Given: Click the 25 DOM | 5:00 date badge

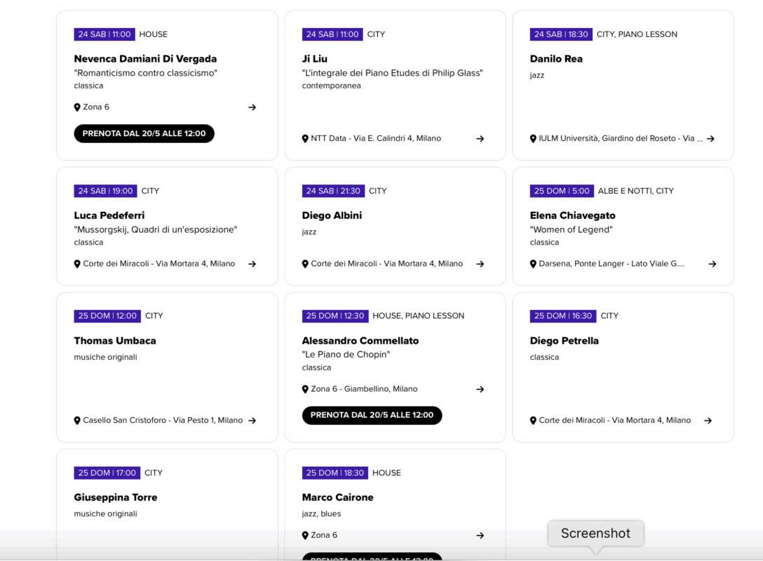Looking at the screenshot, I should 562,191.
